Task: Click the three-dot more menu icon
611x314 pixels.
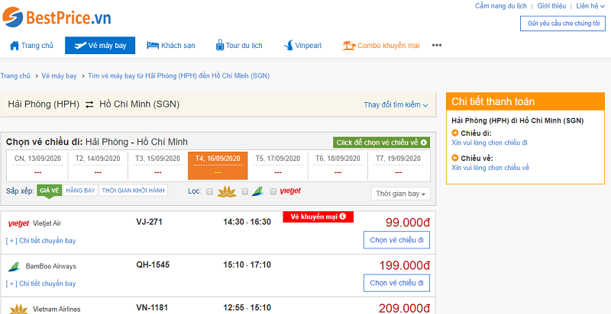Action: tap(437, 46)
